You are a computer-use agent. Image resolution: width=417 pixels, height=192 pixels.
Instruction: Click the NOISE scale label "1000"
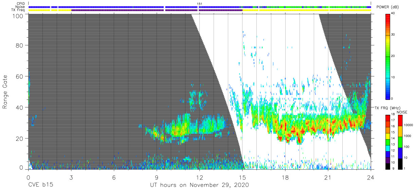click(x=408, y=136)
